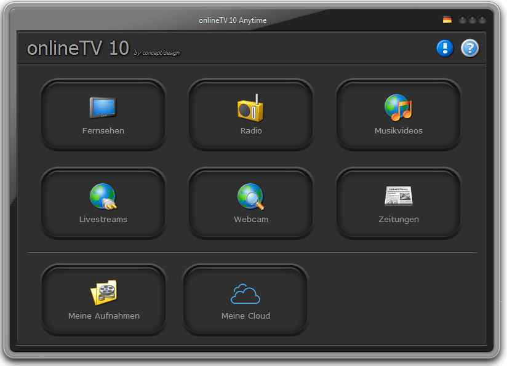Click the blue exclamation info icon
507x366 pixels.
click(x=445, y=48)
